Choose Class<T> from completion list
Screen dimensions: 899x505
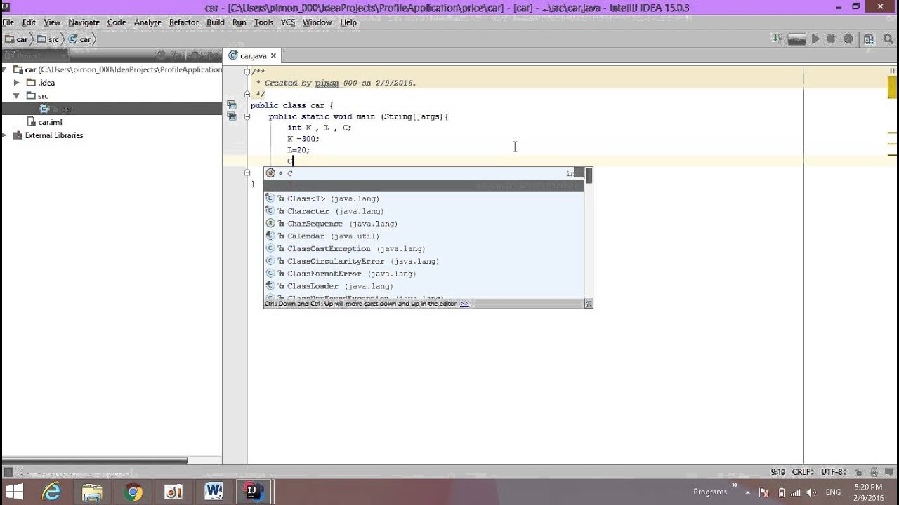(x=424, y=198)
